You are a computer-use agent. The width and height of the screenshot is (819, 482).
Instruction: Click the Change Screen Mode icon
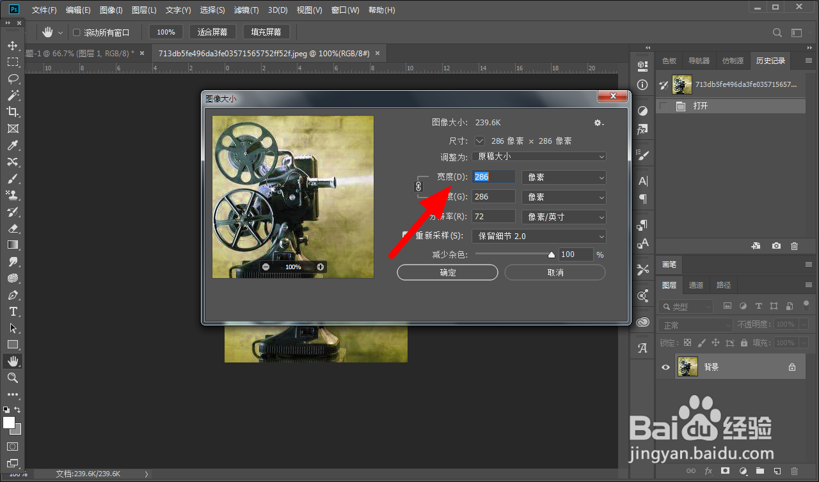click(12, 463)
